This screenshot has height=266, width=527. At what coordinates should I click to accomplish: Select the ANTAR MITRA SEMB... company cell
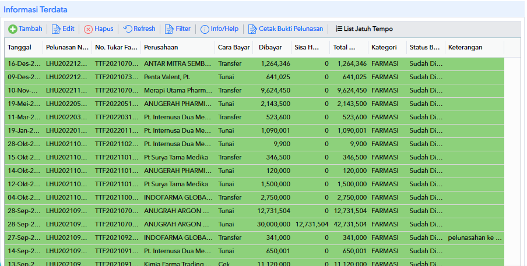[x=178, y=63]
